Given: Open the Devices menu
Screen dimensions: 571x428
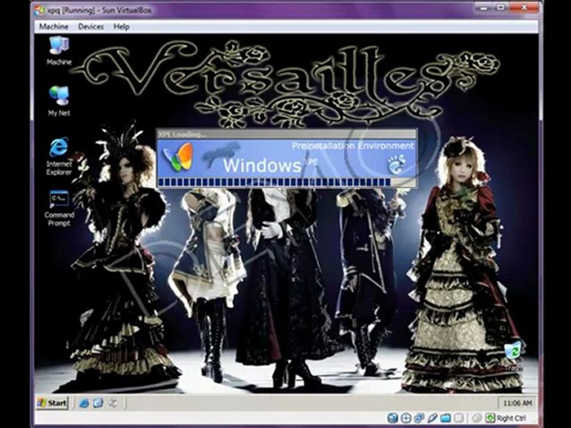Looking at the screenshot, I should [x=90, y=27].
